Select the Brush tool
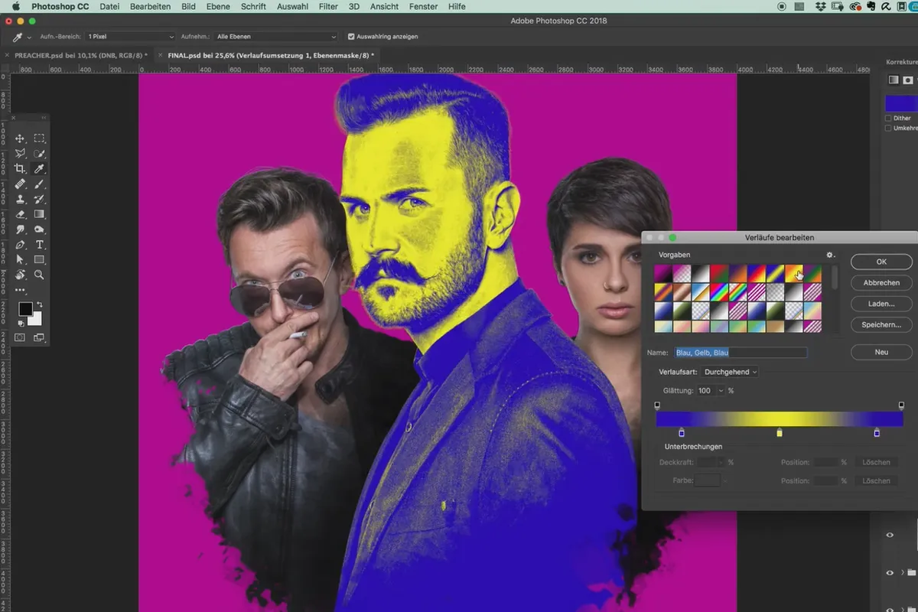 pyautogui.click(x=39, y=184)
